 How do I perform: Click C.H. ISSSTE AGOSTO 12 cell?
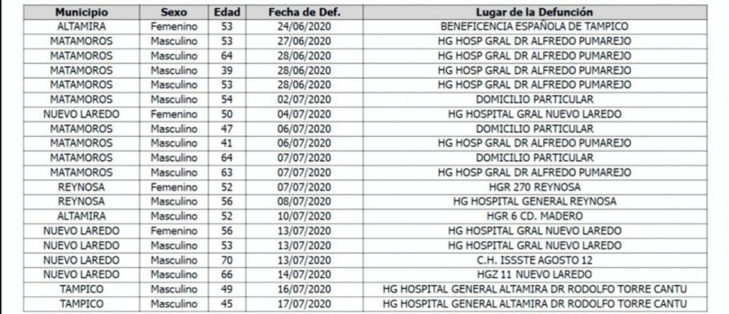(535, 260)
